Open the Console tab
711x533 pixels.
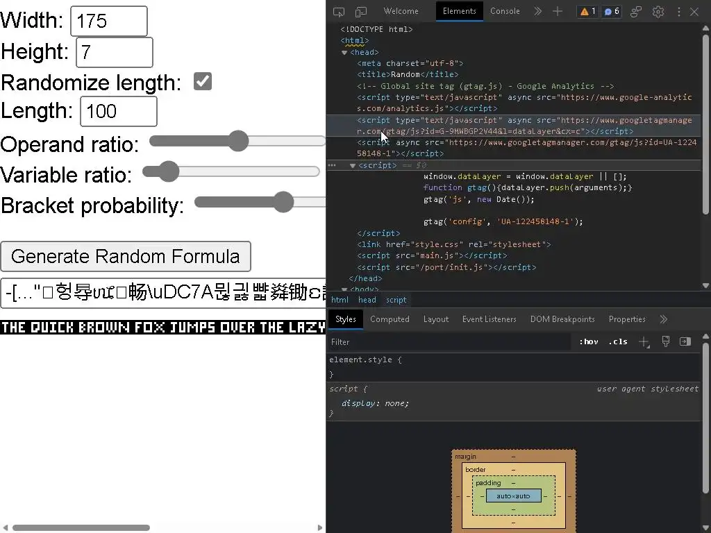pos(505,11)
